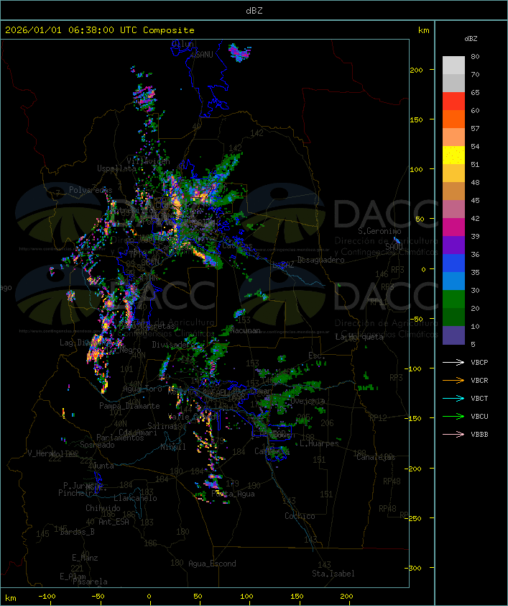This screenshot has height=606, width=508.
Task: Select the bright green 20-30 dBZ swatch
Action: [x=453, y=299]
